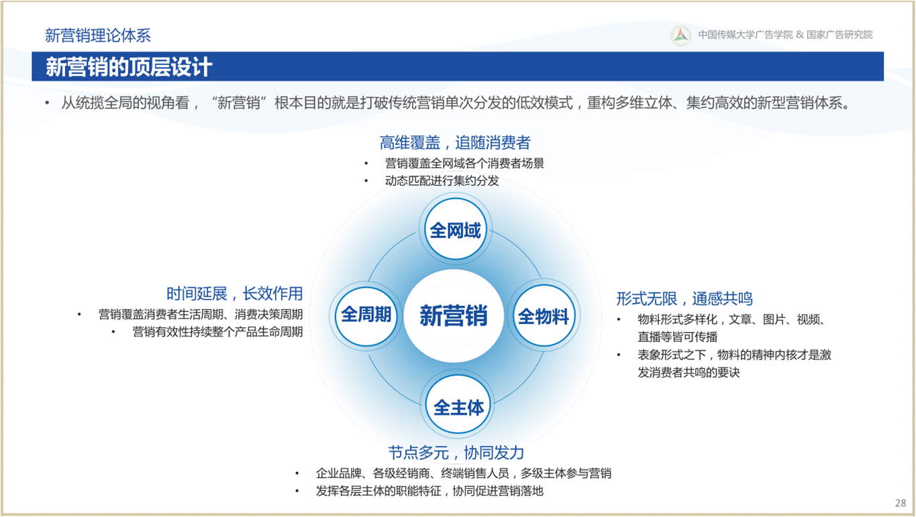Click bullet 动态匹配进行集约分发
The image size is (916, 517).
(x=442, y=180)
